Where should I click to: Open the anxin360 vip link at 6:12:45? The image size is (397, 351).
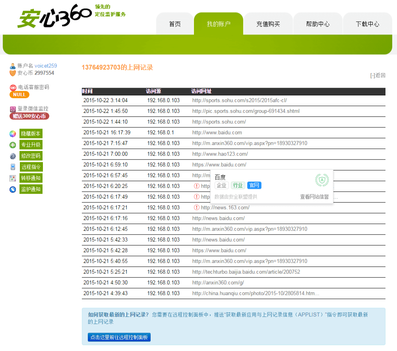pyautogui.click(x=250, y=229)
